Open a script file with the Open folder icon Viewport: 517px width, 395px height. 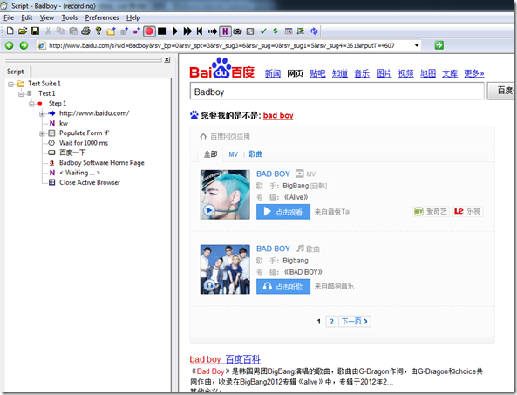point(23,31)
